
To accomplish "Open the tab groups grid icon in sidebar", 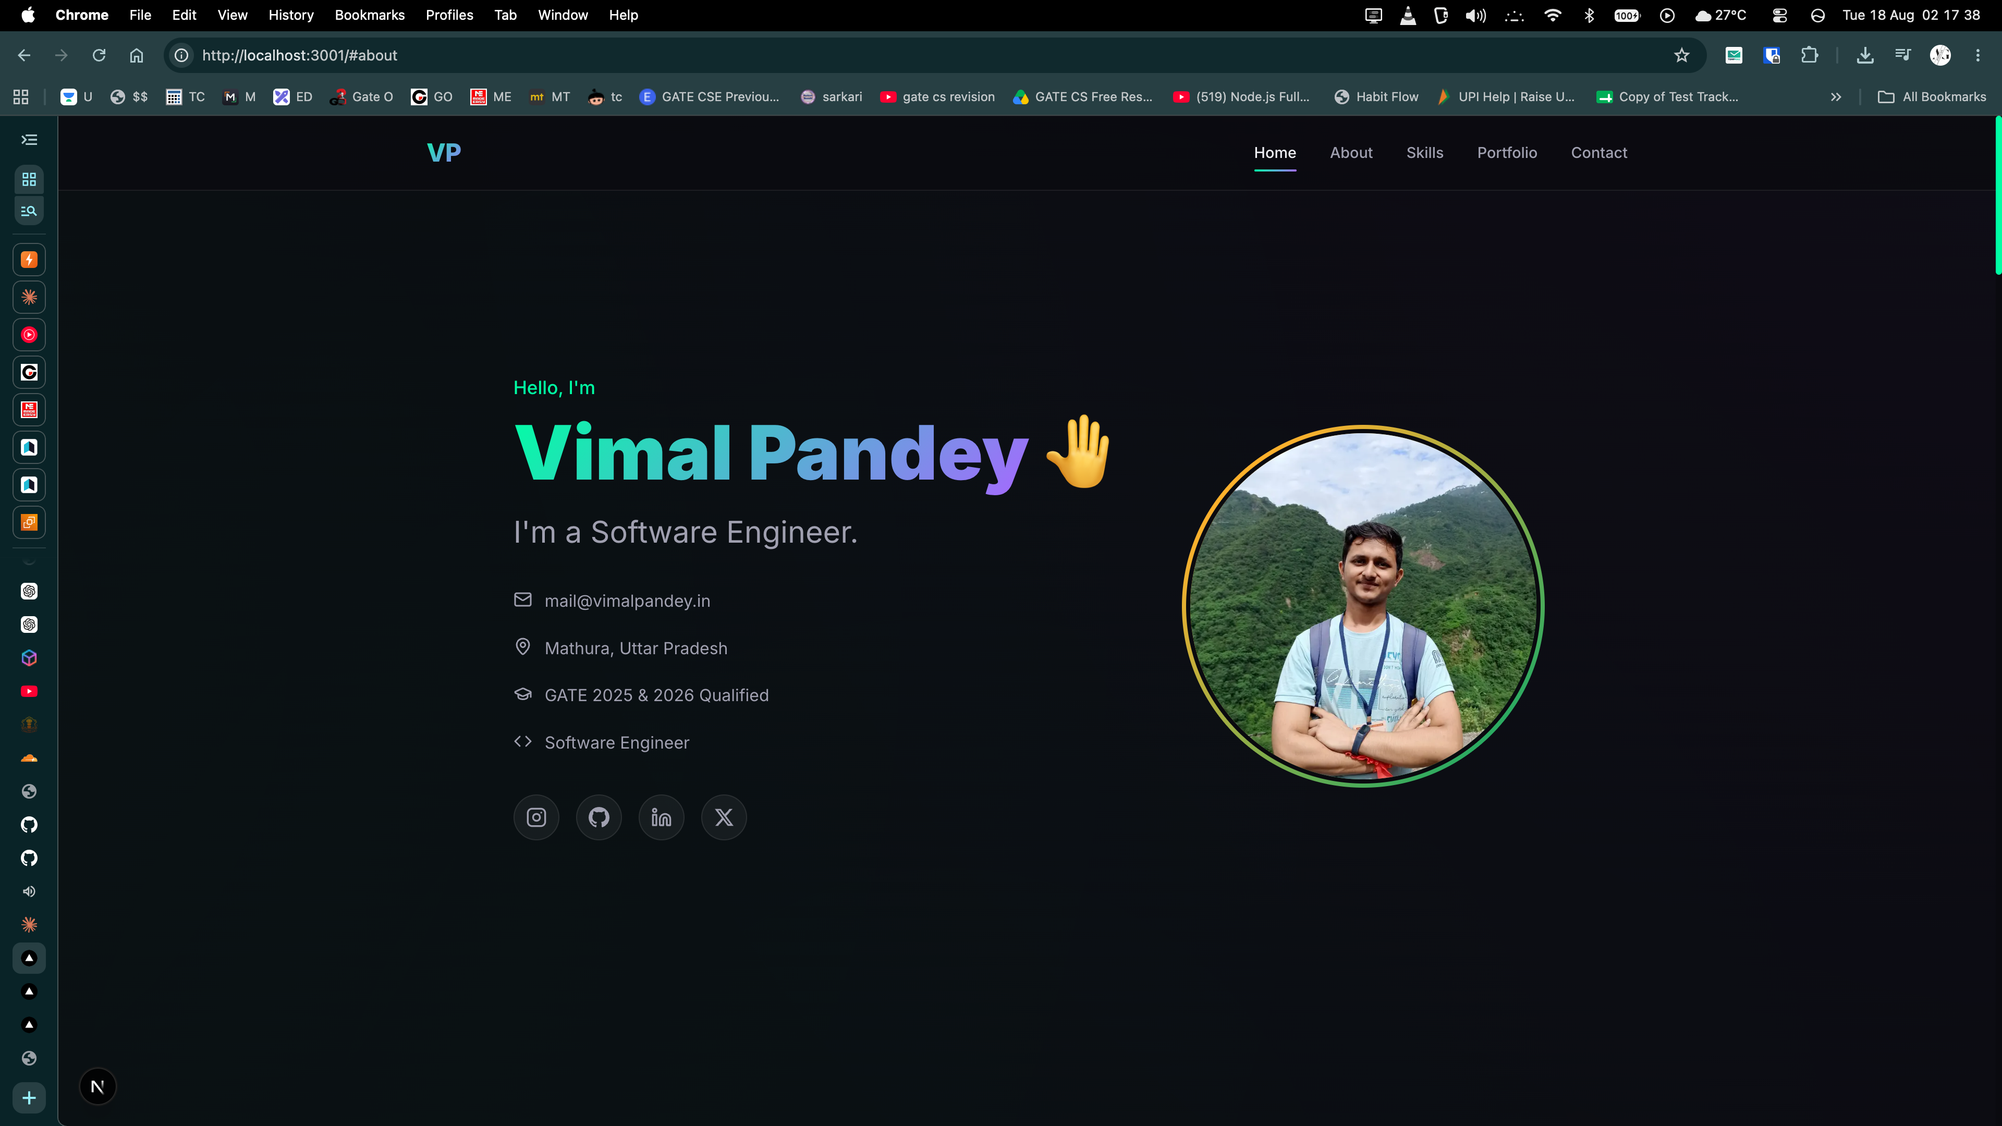I will (30, 179).
